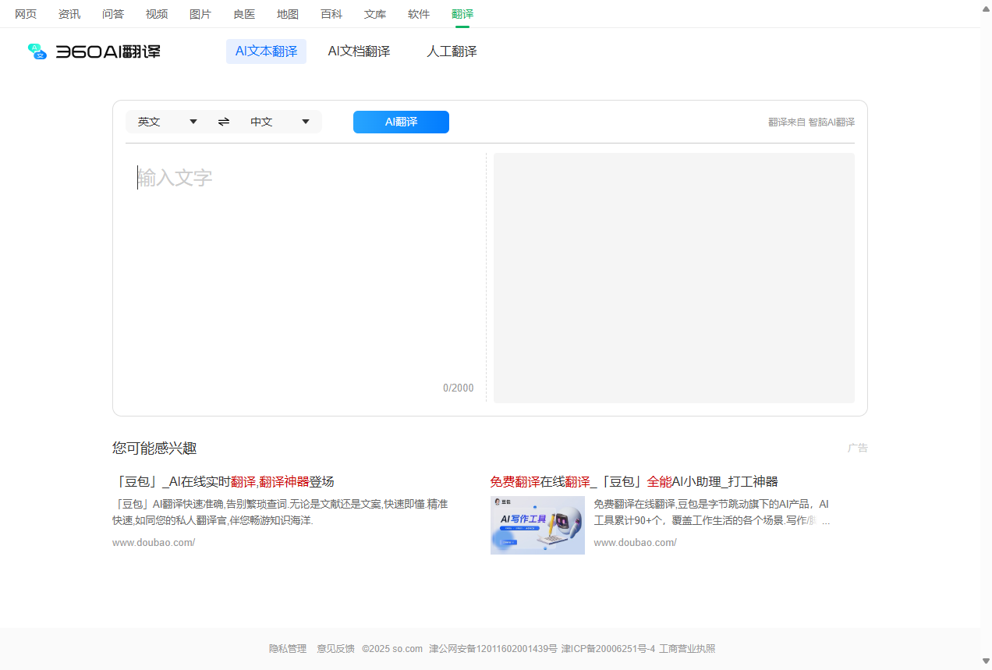
Task: Open the target language dropdown showing 中文
Action: pos(281,122)
